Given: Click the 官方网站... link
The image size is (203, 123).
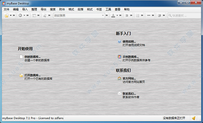Looking at the screenshot, I should (x=129, y=79).
